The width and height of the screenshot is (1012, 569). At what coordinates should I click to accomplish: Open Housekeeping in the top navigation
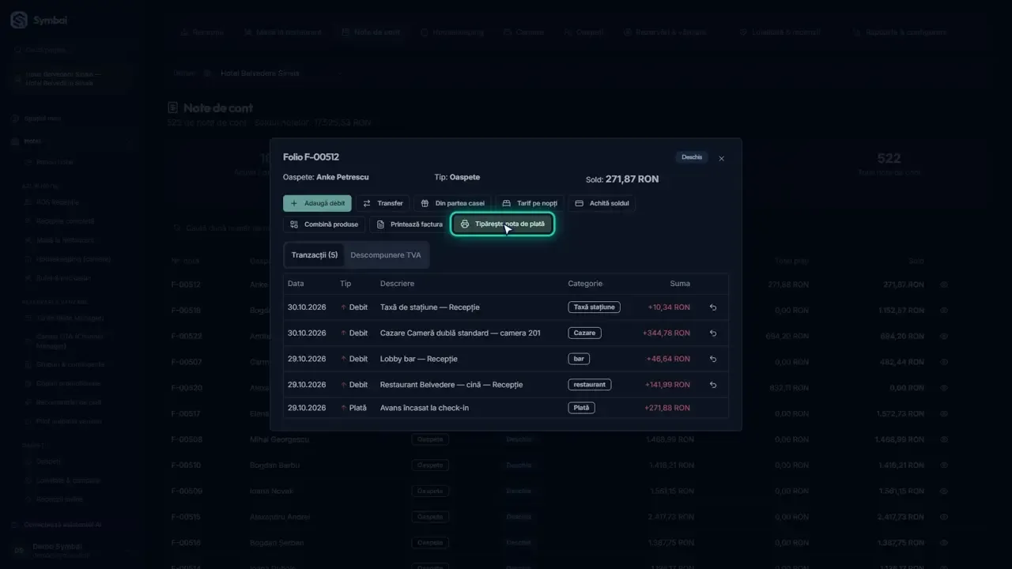pyautogui.click(x=452, y=32)
